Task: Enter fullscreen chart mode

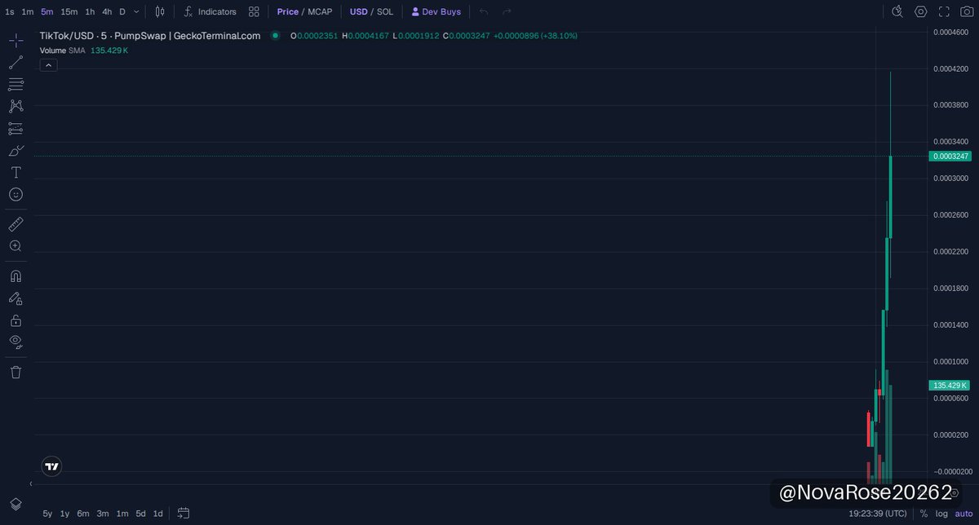Action: 944,11
